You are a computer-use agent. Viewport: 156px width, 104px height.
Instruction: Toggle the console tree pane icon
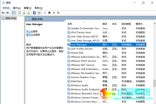(x=14, y=13)
